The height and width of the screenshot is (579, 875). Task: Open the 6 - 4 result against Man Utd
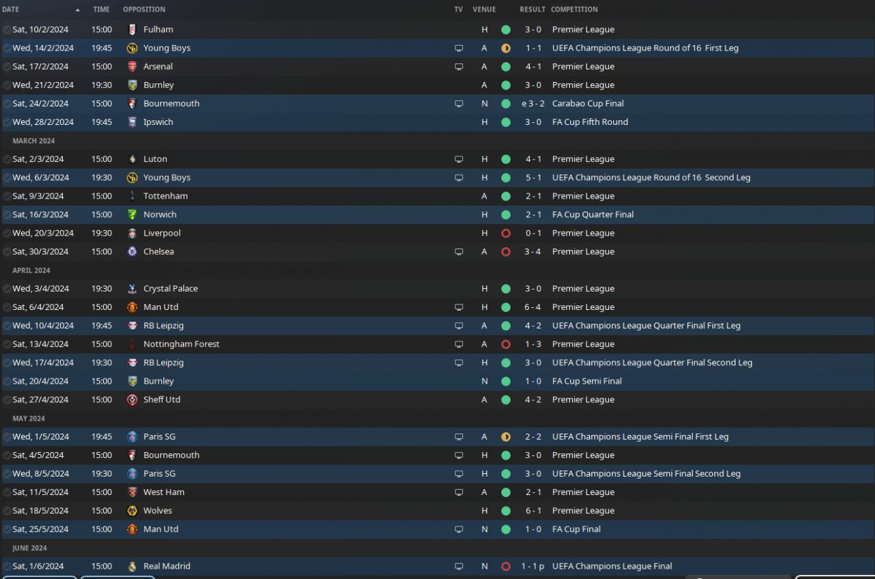pyautogui.click(x=533, y=307)
